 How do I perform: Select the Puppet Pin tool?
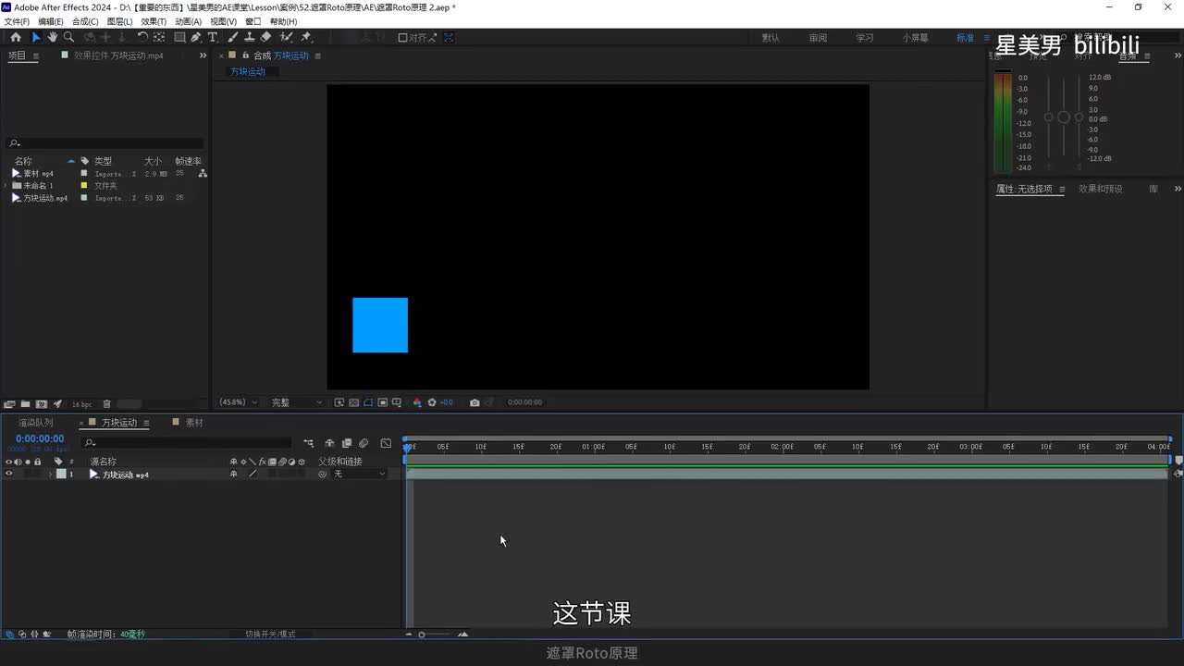(306, 38)
